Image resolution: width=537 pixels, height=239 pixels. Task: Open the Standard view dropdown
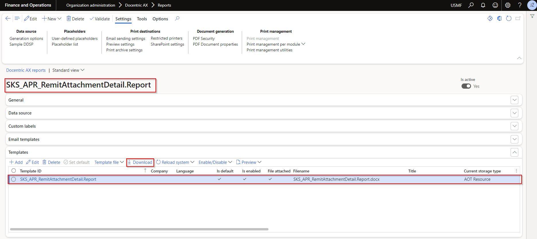tap(68, 70)
